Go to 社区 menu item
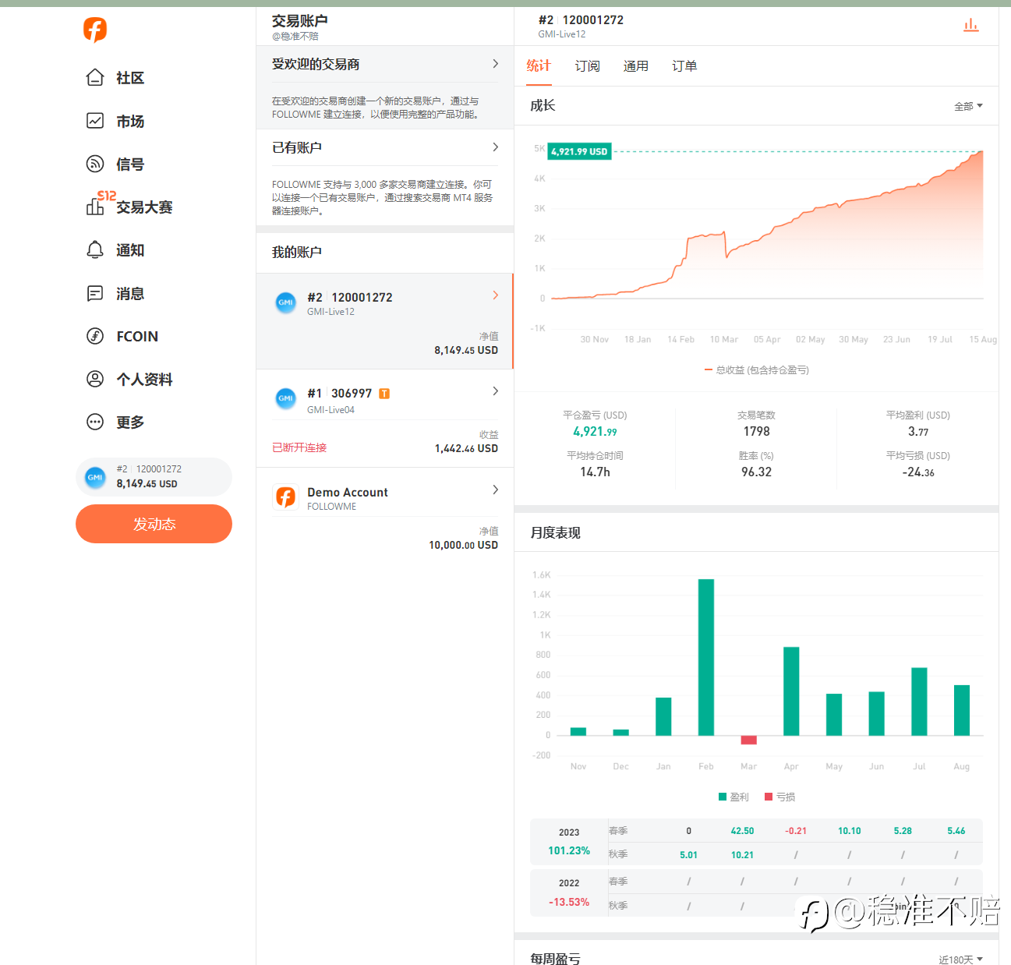Image resolution: width=1011 pixels, height=965 pixels. tap(130, 78)
